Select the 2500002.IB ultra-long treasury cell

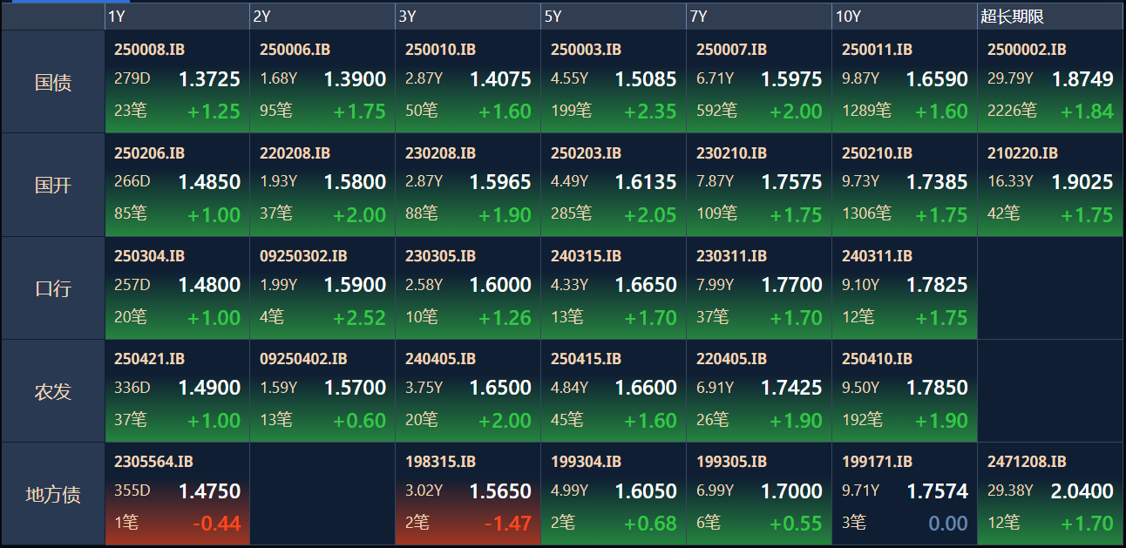coord(1050,82)
